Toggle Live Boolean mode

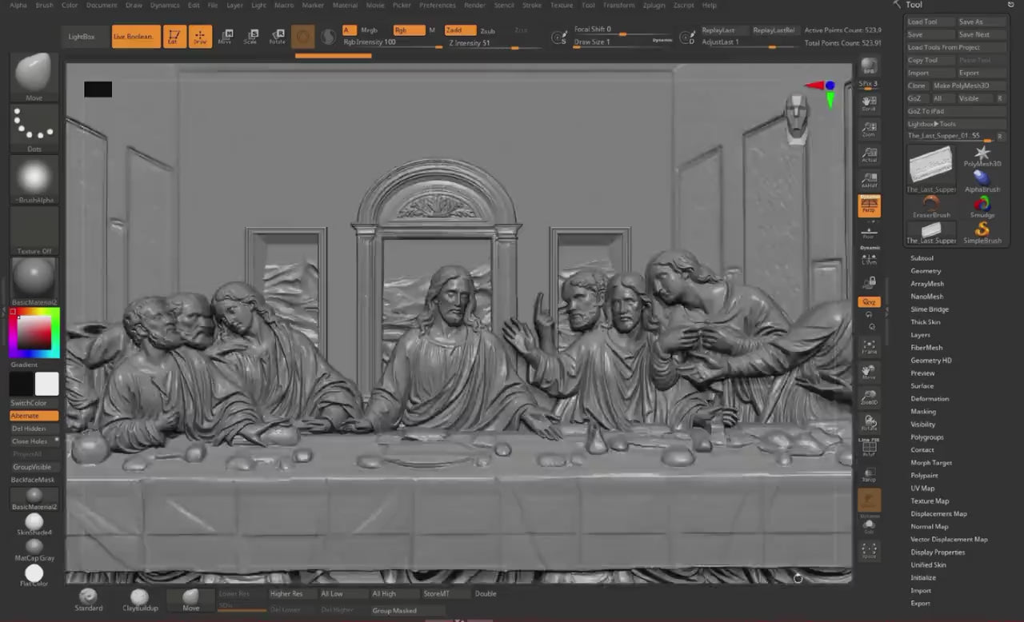[136, 37]
